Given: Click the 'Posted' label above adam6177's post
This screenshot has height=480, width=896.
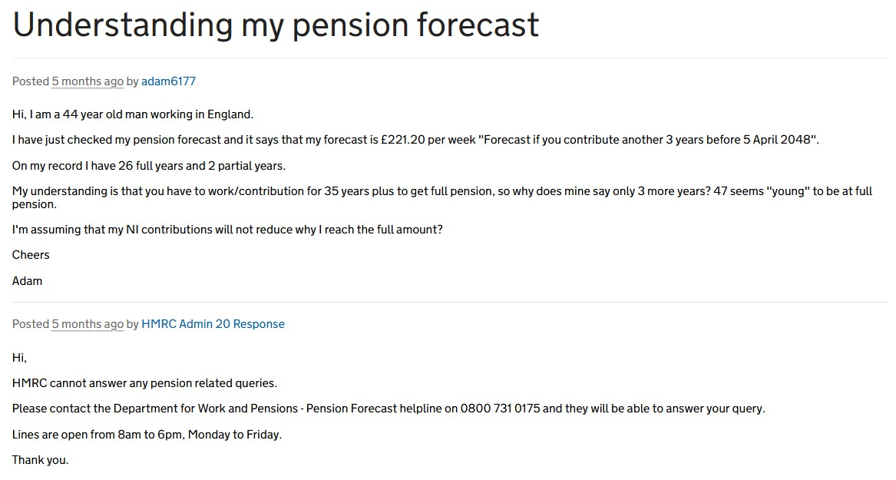Looking at the screenshot, I should tap(30, 81).
